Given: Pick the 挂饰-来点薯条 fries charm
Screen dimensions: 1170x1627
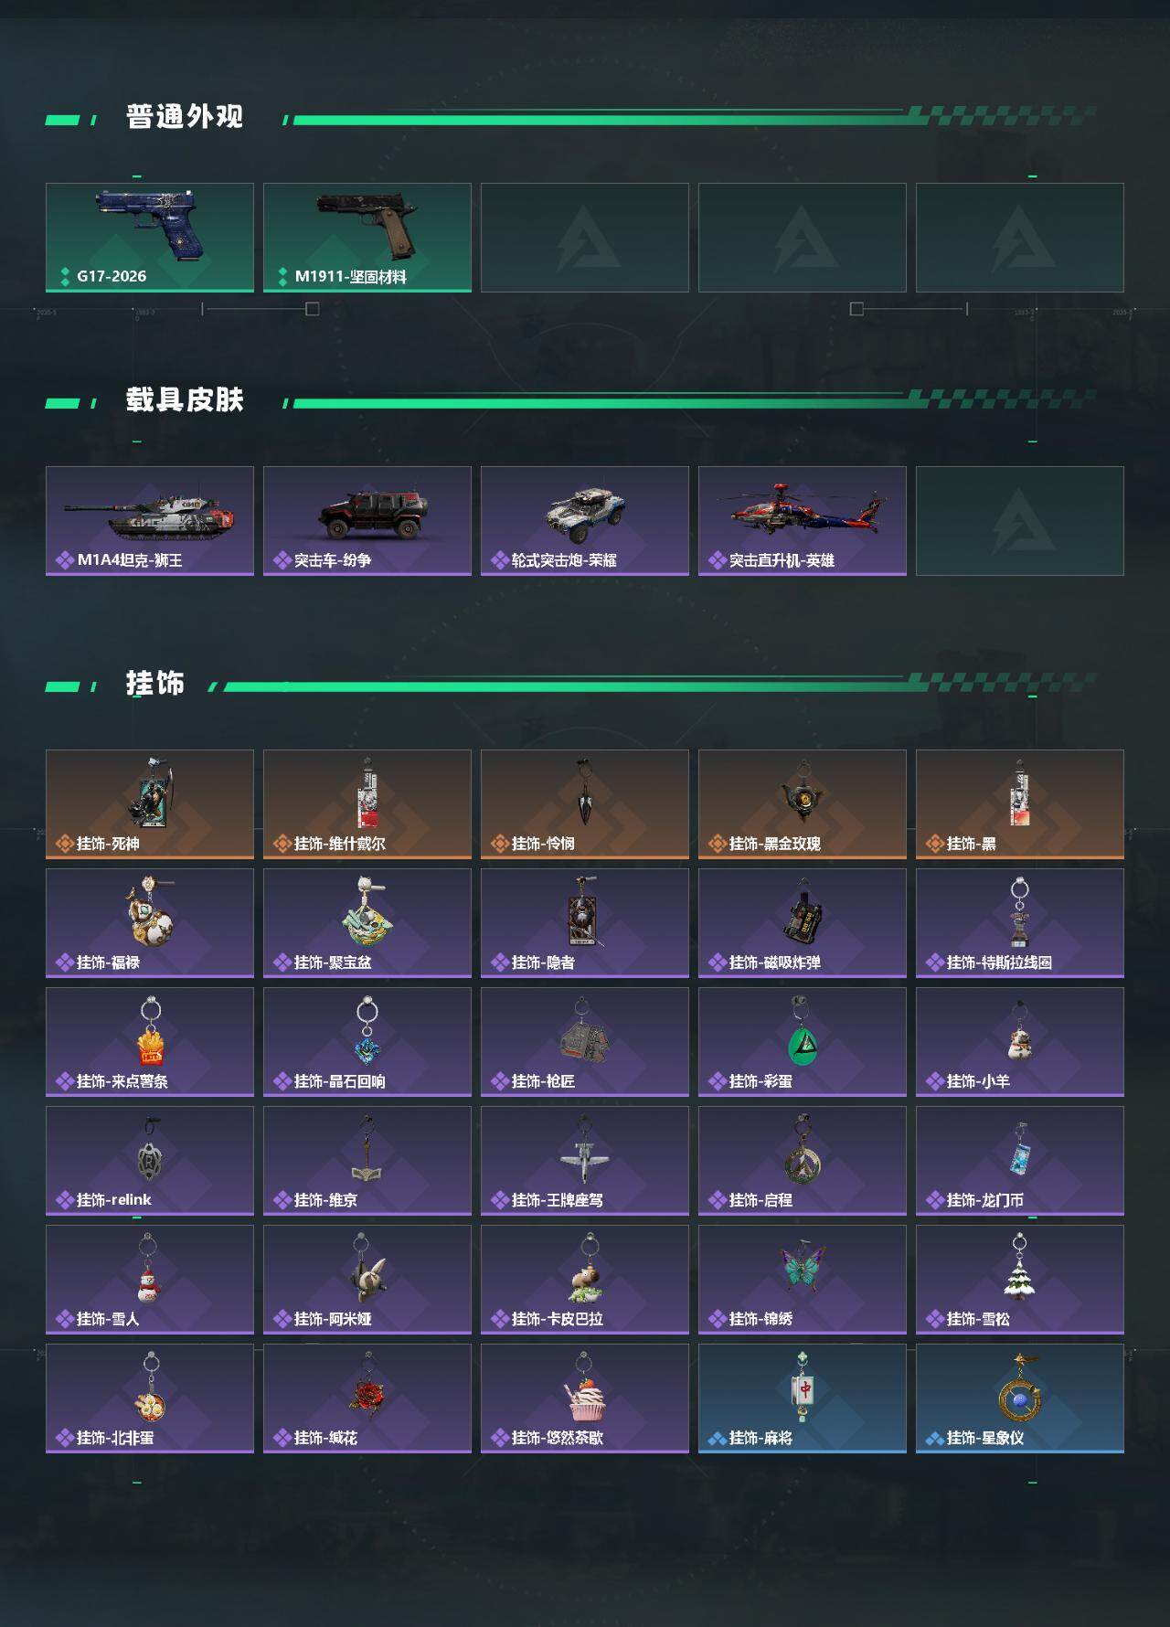Looking at the screenshot, I should pos(150,1042).
